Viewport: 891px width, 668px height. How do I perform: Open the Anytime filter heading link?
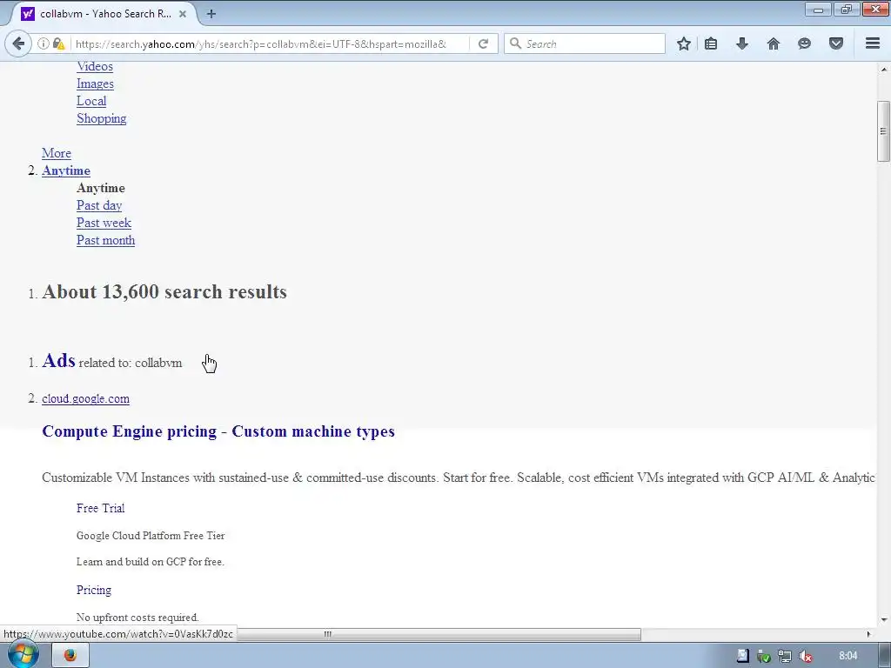click(x=66, y=171)
